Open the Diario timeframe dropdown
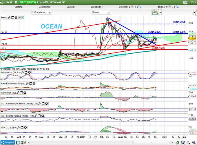 point(101,12)
